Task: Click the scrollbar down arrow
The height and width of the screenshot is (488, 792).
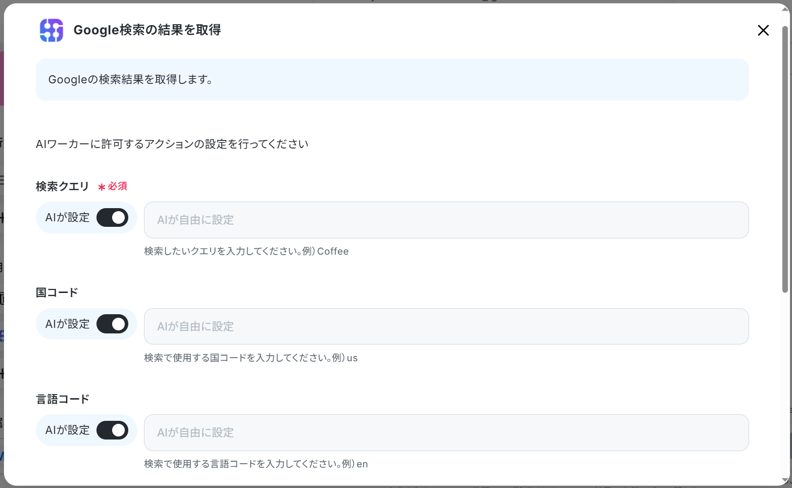Action: pos(785,480)
